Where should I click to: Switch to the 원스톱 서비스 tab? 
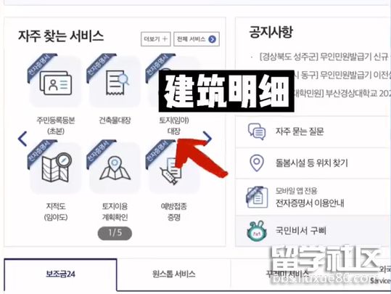[x=174, y=274]
